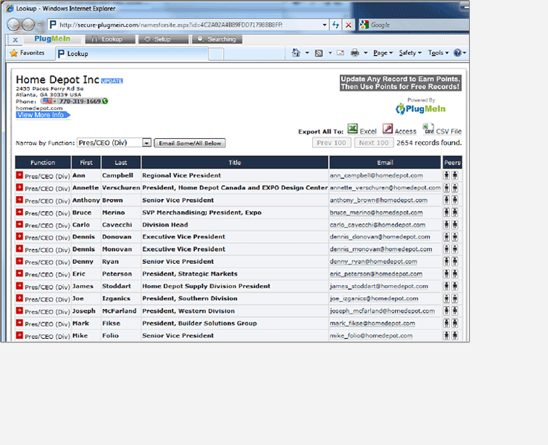Click the Read Mail icon
This screenshot has height=445, width=548.
[341, 53]
